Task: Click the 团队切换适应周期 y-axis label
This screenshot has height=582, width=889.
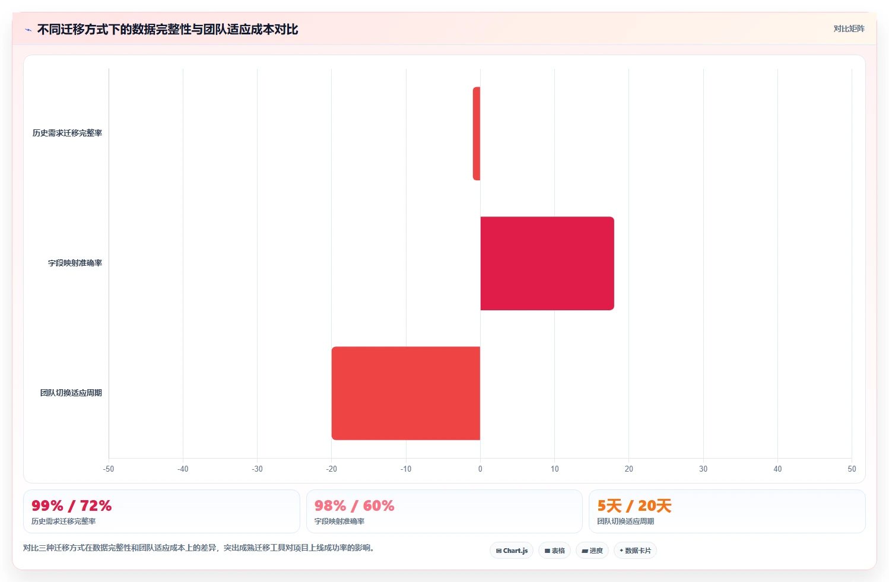Action: (71, 393)
